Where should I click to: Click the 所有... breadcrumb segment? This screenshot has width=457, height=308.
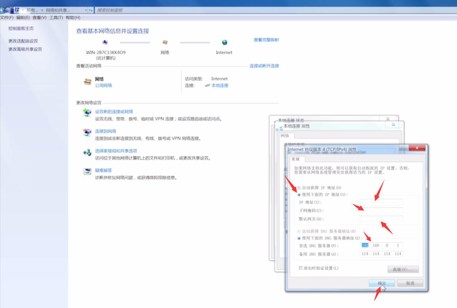tap(33, 10)
